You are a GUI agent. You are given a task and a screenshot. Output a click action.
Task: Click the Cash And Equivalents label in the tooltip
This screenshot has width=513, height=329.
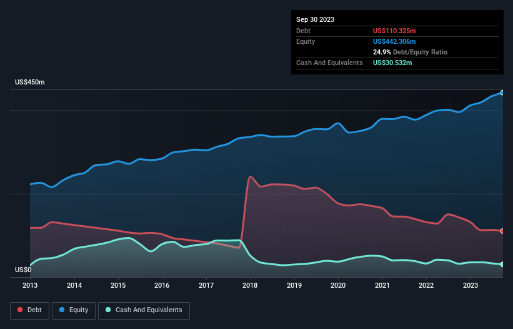point(329,63)
